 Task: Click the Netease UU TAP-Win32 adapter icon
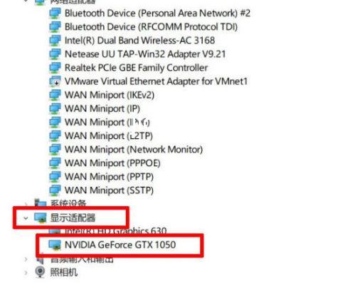tap(55, 54)
